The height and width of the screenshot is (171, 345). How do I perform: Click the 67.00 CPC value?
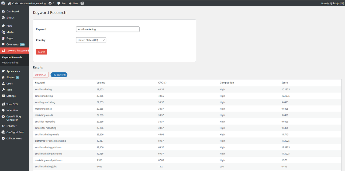pyautogui.click(x=161, y=160)
